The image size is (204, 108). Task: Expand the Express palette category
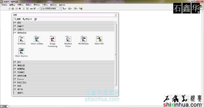(x=64, y=79)
